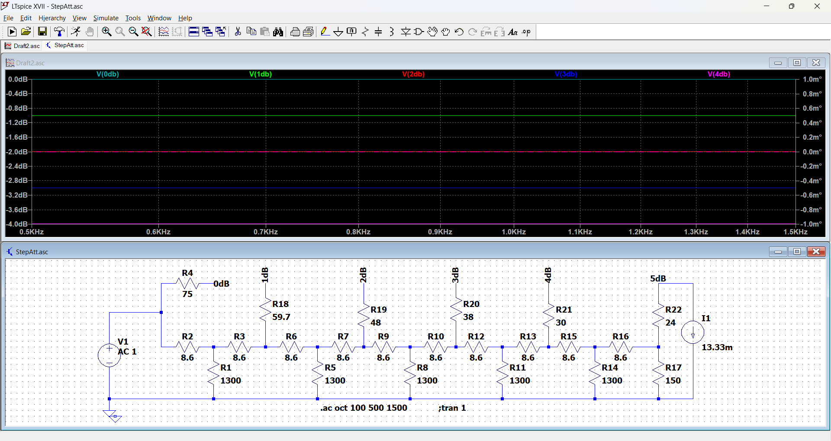Viewport: 831px width, 441px height.
Task: Minimize the StepAtt.asc schematic window
Action: click(x=778, y=252)
